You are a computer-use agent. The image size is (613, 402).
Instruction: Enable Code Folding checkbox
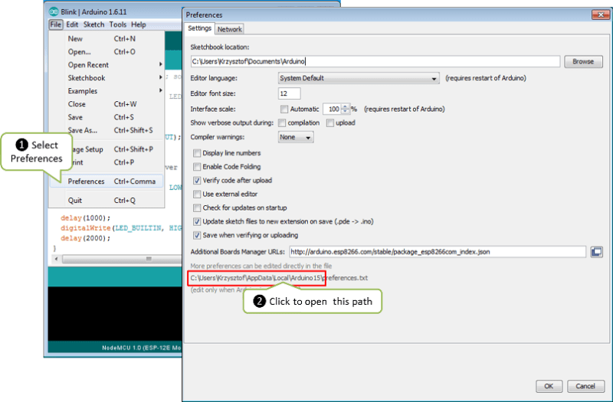(x=197, y=167)
